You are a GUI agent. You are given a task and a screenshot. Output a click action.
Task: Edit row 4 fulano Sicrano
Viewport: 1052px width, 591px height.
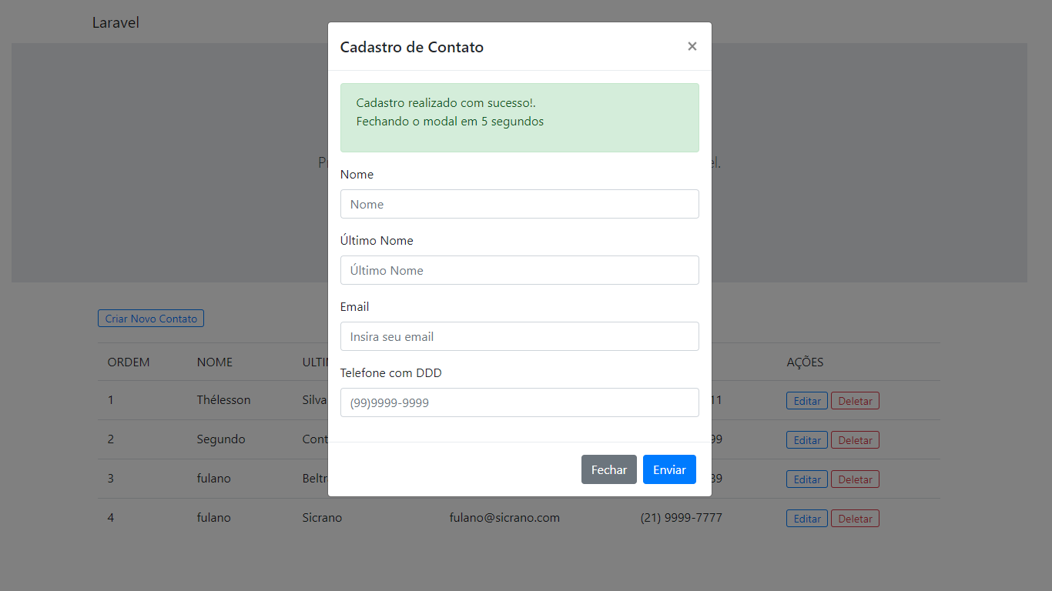pos(807,519)
